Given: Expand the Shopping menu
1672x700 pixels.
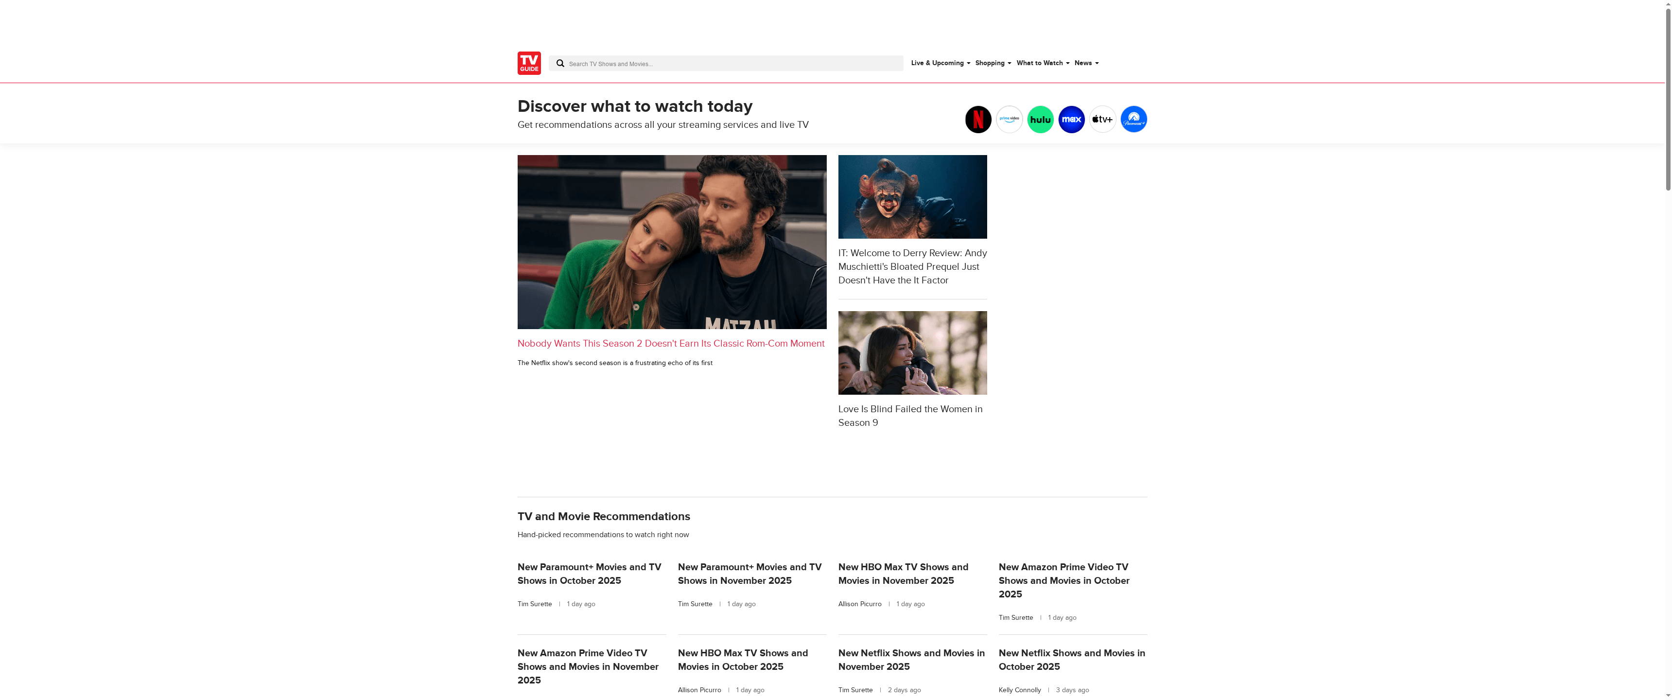Looking at the screenshot, I should [x=993, y=63].
